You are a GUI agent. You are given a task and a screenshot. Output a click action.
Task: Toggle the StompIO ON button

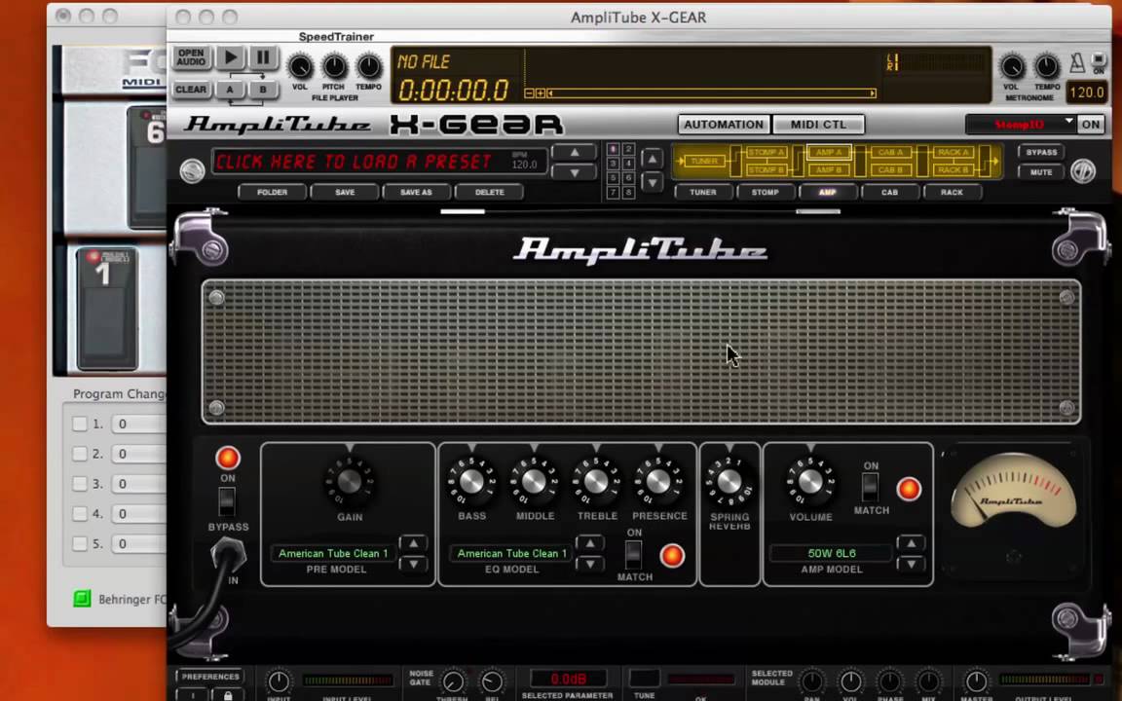pos(1091,125)
